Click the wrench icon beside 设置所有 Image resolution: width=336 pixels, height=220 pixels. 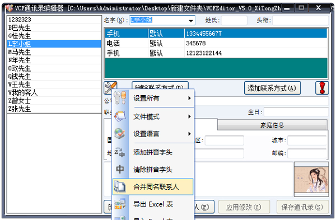120,97
